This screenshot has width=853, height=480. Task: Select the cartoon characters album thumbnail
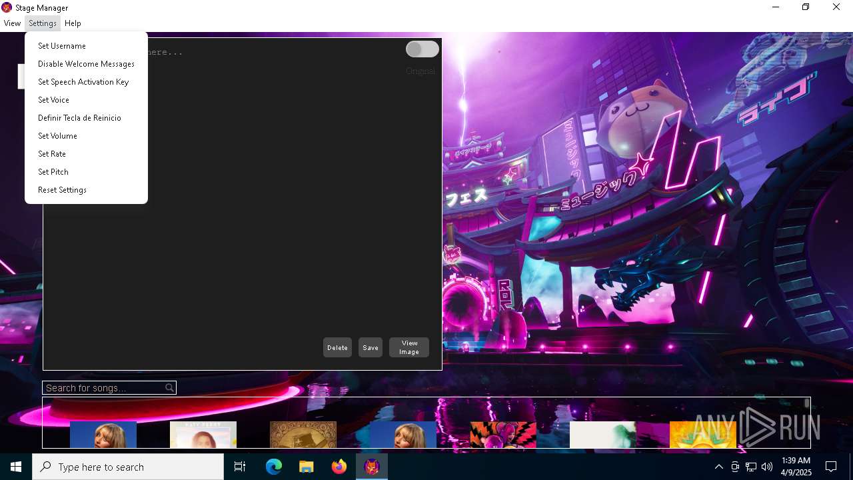click(503, 435)
